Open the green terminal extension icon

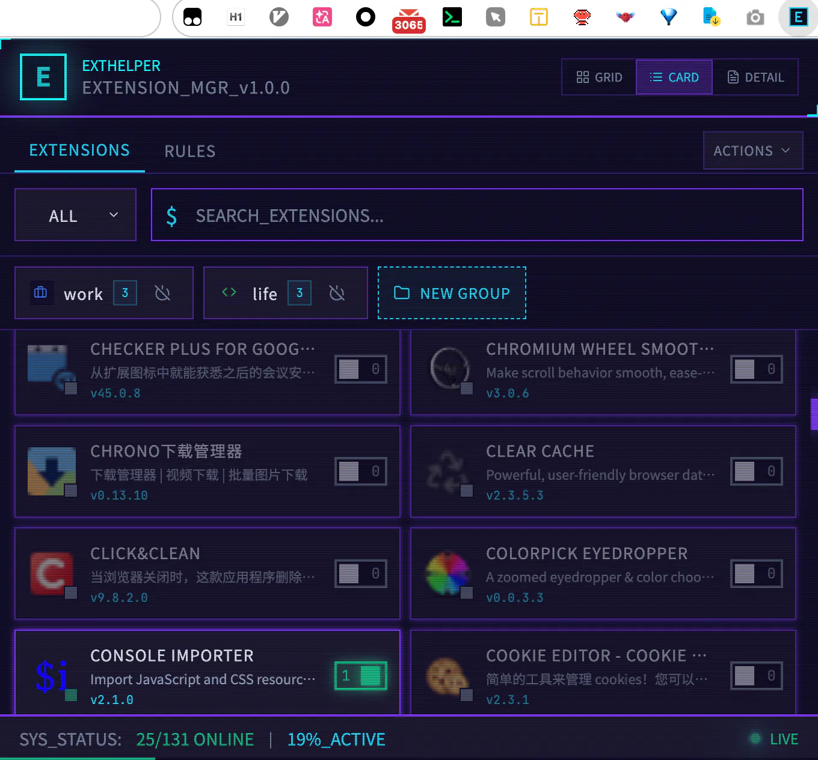(452, 17)
